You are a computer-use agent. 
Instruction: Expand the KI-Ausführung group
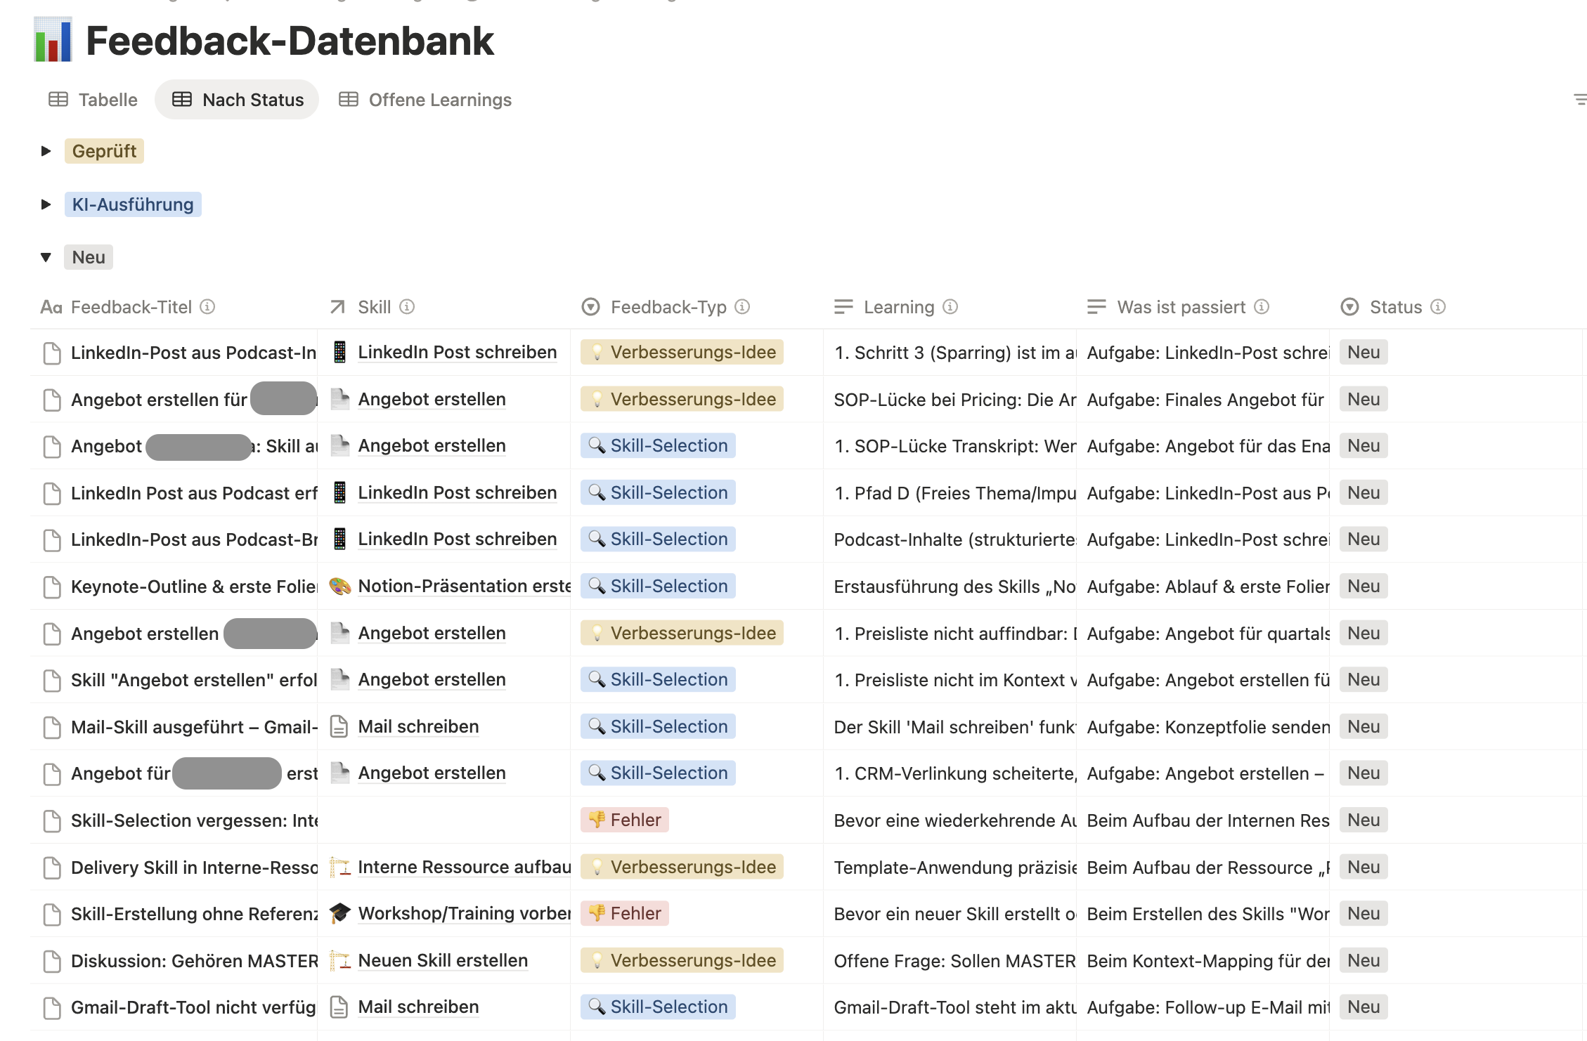pyautogui.click(x=46, y=204)
